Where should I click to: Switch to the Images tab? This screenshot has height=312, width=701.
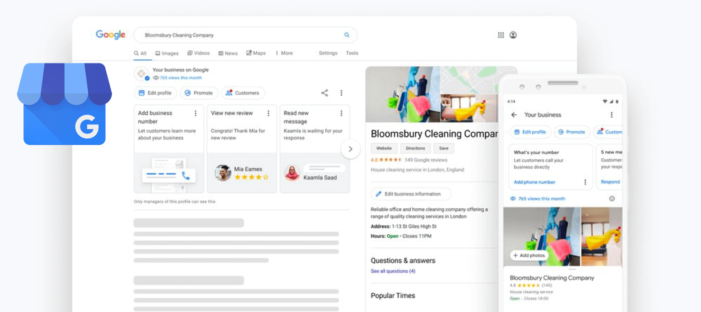167,53
